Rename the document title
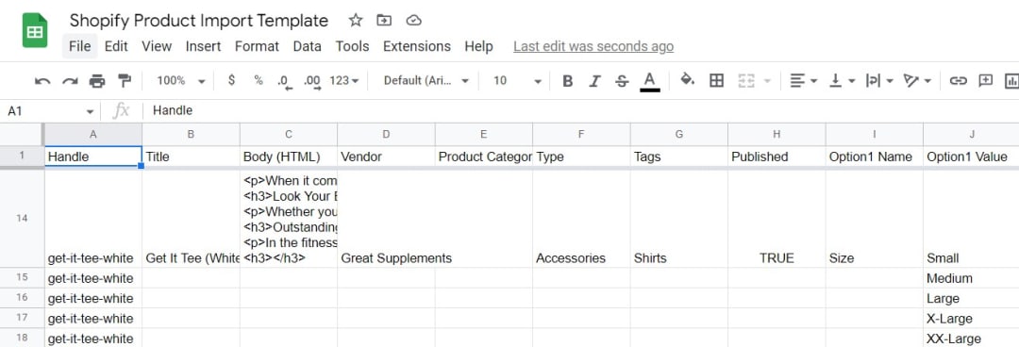 tap(199, 20)
